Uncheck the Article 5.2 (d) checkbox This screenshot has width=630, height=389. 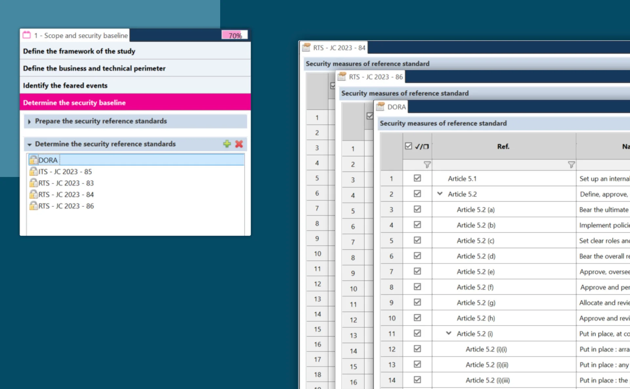point(417,256)
